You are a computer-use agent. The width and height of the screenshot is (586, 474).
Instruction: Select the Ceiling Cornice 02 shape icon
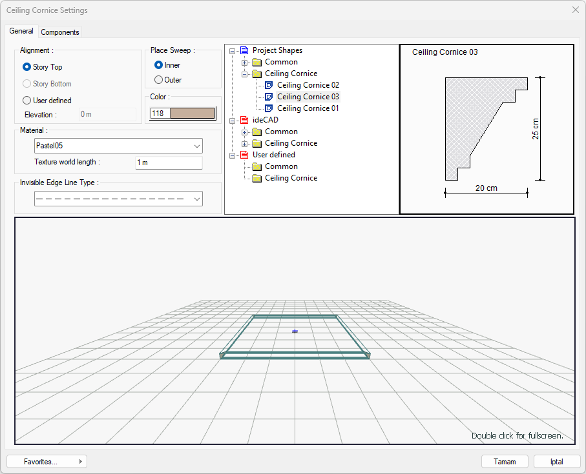click(269, 85)
